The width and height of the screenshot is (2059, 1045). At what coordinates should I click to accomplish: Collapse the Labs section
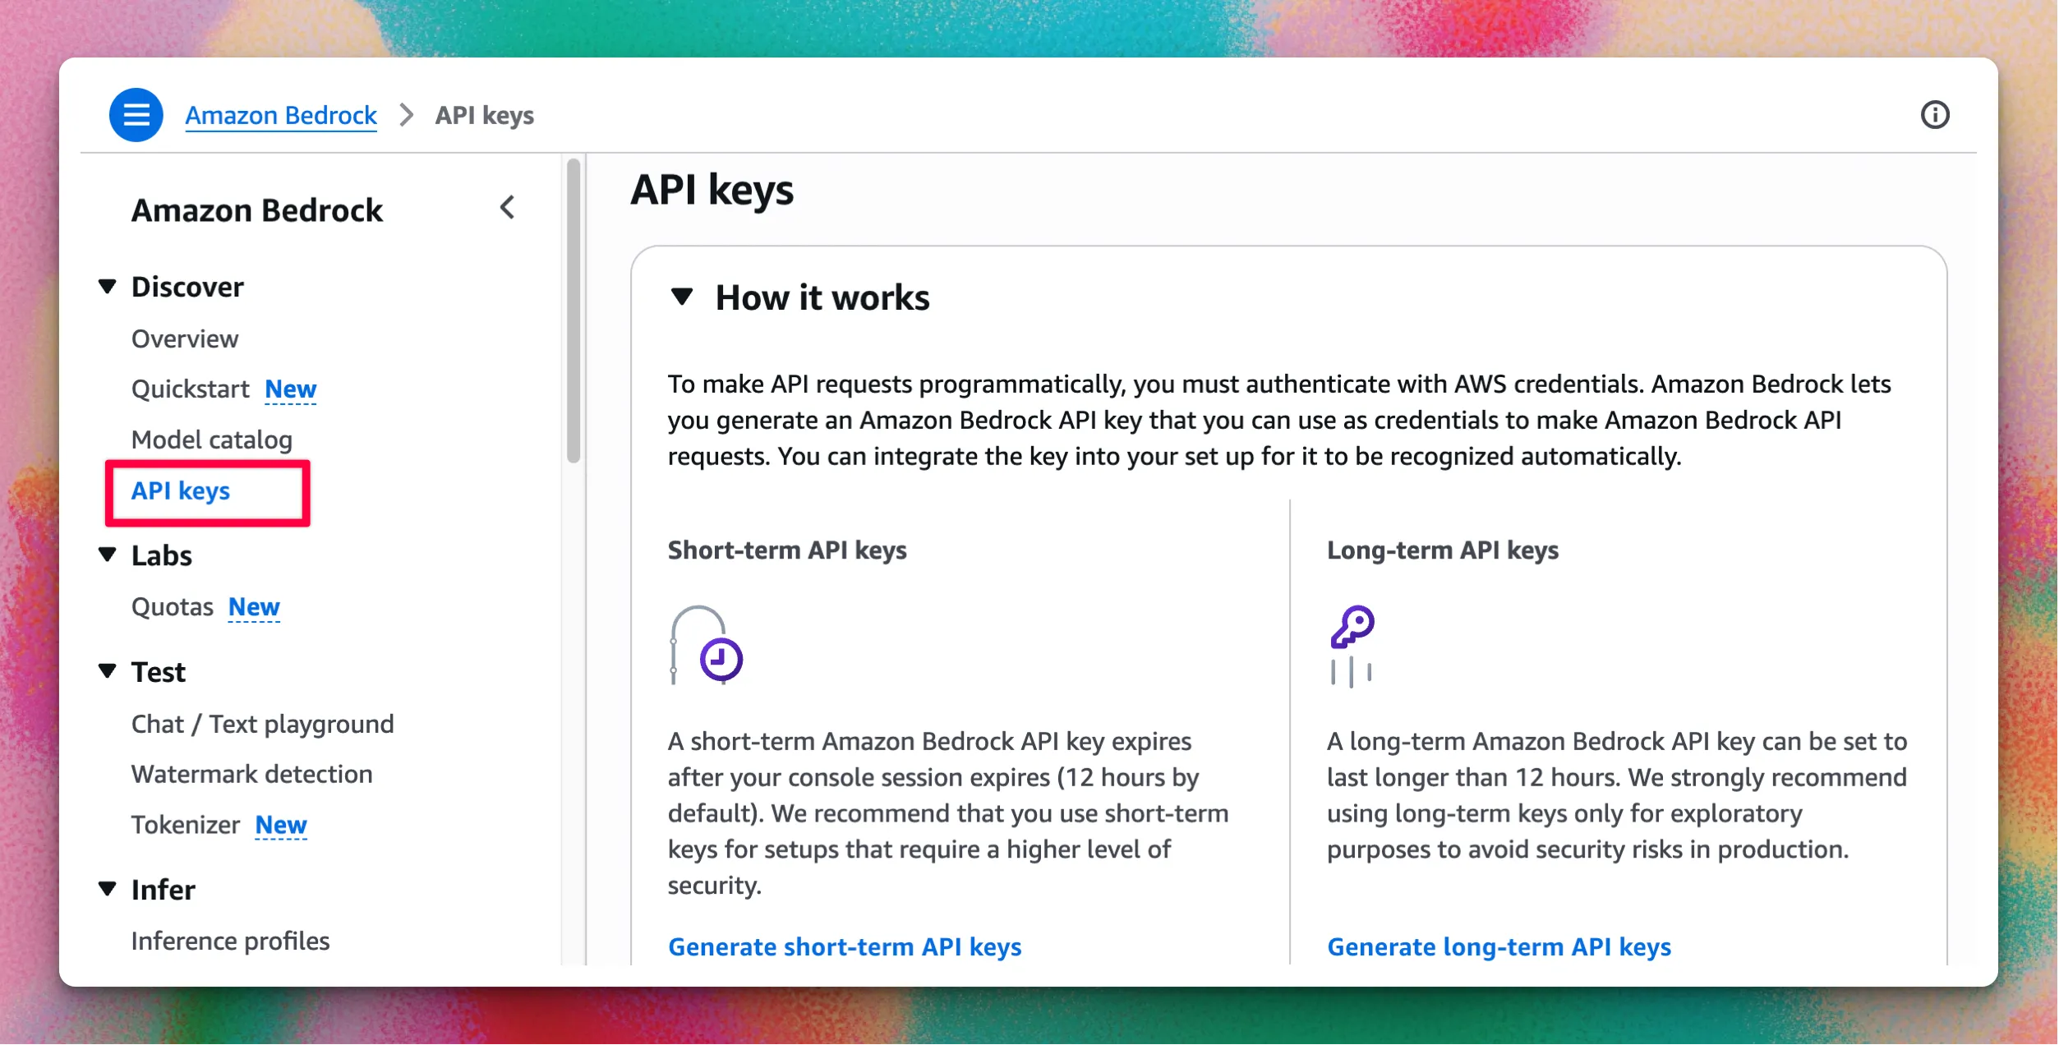tap(107, 555)
